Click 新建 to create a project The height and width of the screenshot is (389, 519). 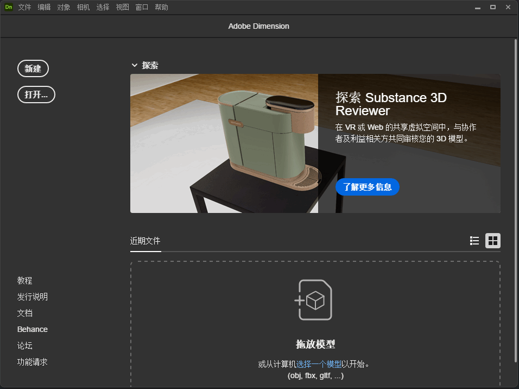coord(33,68)
